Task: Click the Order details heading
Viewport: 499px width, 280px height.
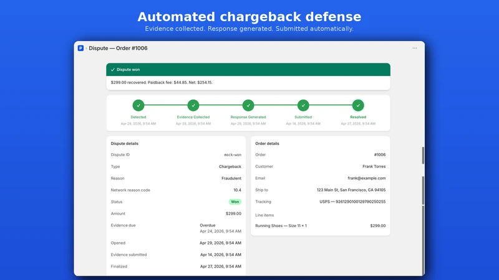Action: click(x=267, y=144)
